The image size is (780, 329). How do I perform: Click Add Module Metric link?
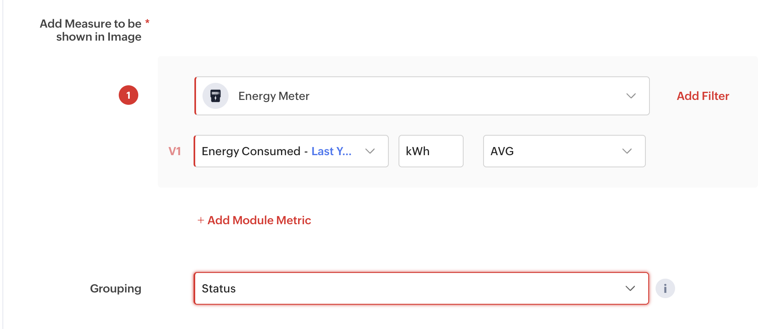259,220
